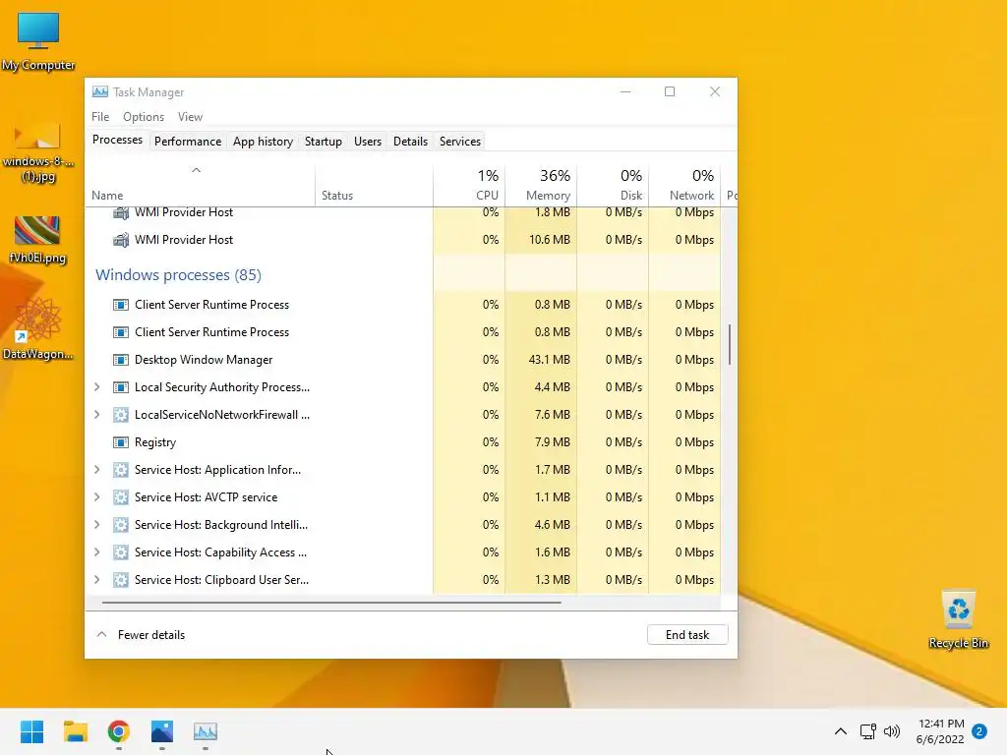Select the windows-8 jpg desktop file
The width and height of the screenshot is (1007, 755).
click(x=38, y=152)
